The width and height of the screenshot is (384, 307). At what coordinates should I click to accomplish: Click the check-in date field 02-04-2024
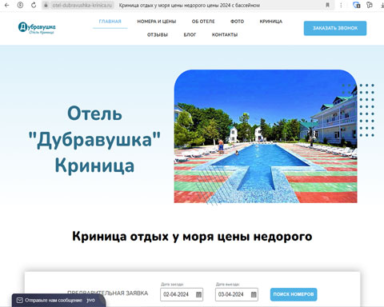[182, 294]
